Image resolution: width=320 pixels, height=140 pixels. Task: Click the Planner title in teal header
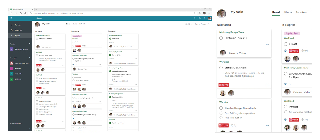coord(39,18)
